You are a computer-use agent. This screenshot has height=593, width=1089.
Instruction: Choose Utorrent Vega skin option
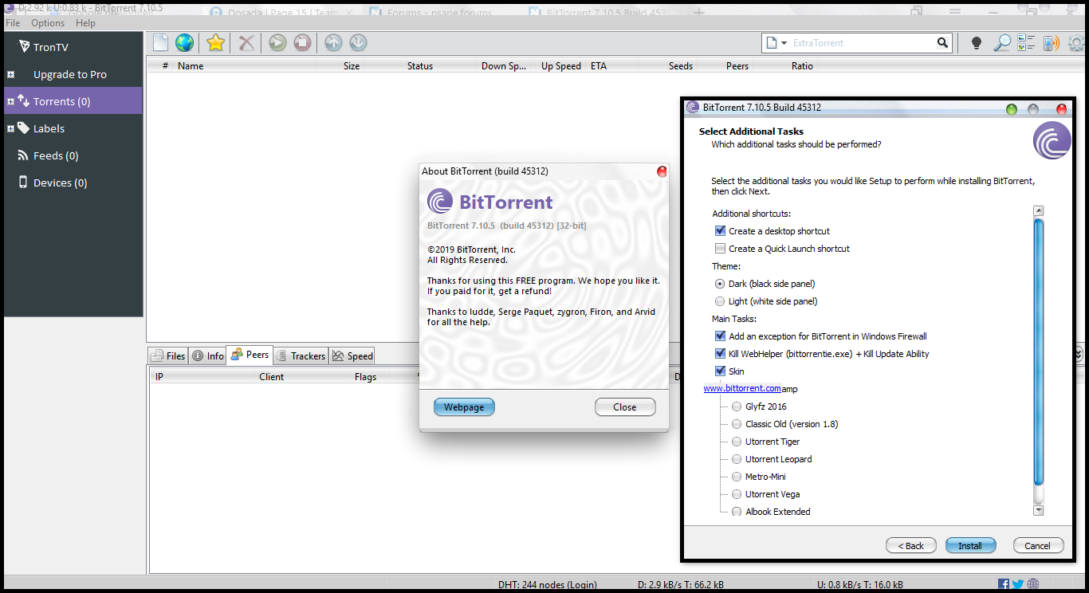click(x=737, y=493)
